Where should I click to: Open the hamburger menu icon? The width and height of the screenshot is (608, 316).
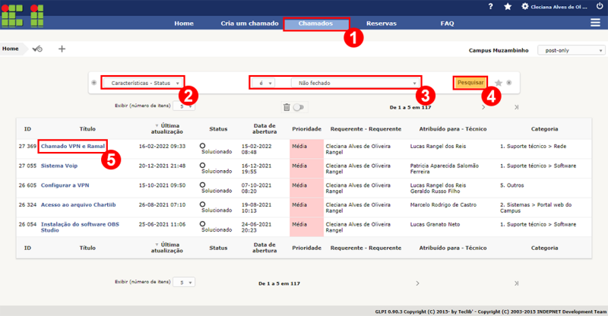pyautogui.click(x=595, y=23)
